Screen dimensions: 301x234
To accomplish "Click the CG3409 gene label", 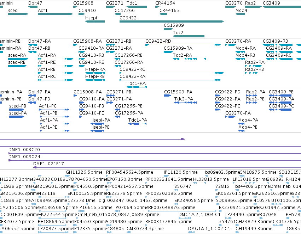I will tap(271, 3).
